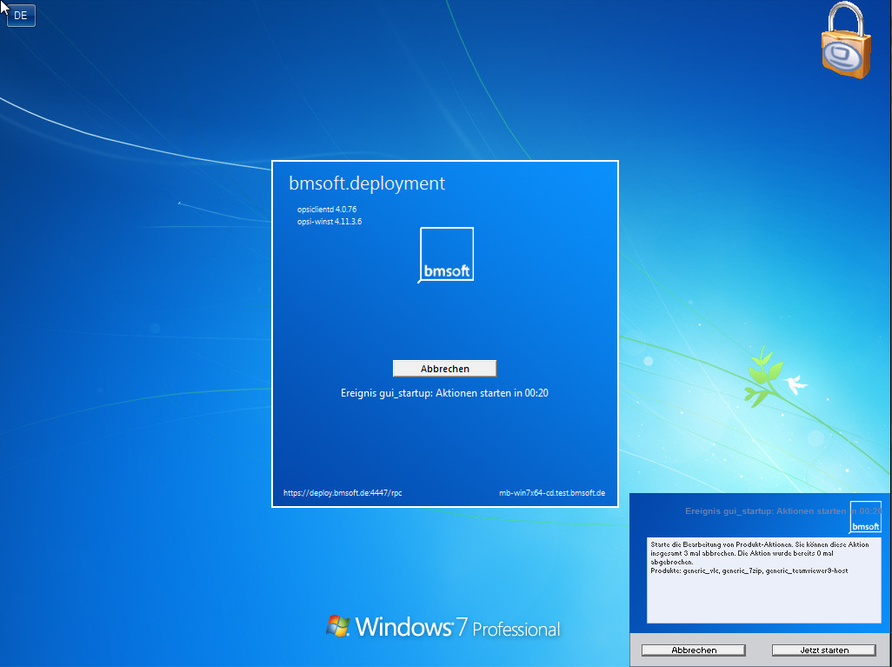The height and width of the screenshot is (667, 892).
Task: Click the orange padlock icon
Action: click(x=846, y=40)
